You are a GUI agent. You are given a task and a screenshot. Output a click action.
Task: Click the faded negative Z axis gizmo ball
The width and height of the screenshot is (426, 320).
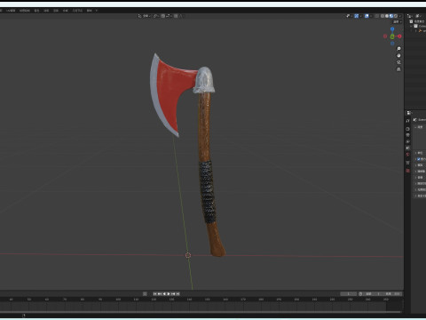[x=392, y=44]
